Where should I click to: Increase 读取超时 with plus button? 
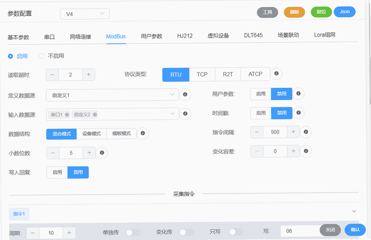click(x=89, y=75)
